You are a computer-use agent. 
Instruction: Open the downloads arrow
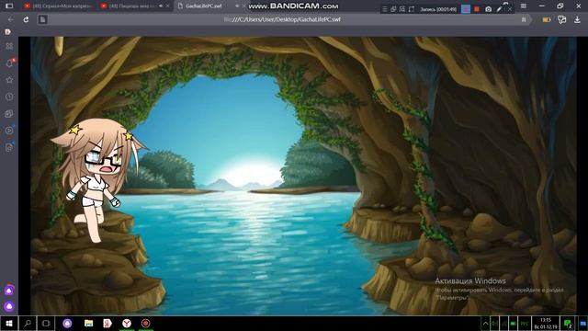[x=577, y=19]
